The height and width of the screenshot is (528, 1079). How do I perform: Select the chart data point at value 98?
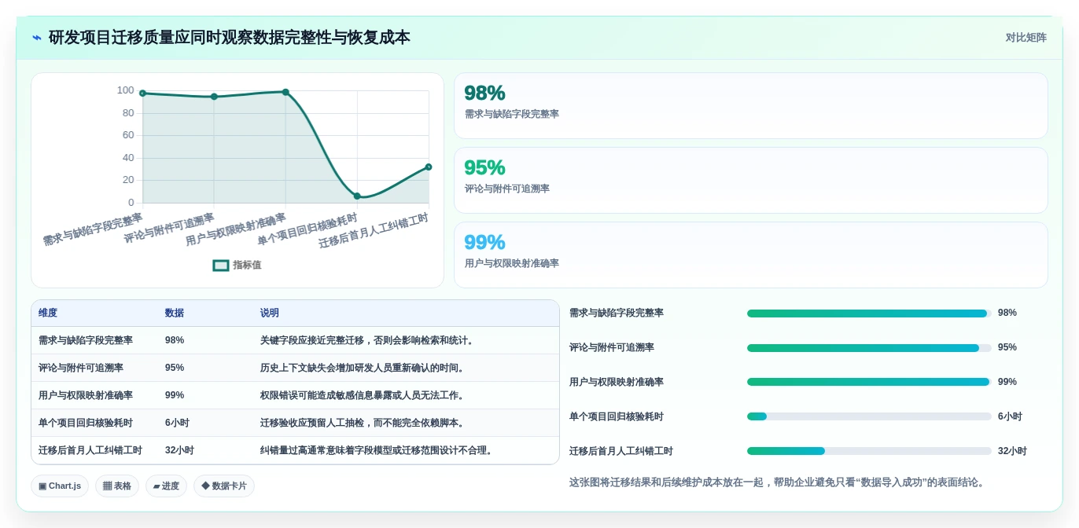point(142,93)
